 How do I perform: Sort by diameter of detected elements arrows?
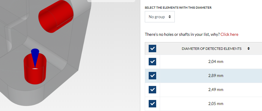pos(249,49)
